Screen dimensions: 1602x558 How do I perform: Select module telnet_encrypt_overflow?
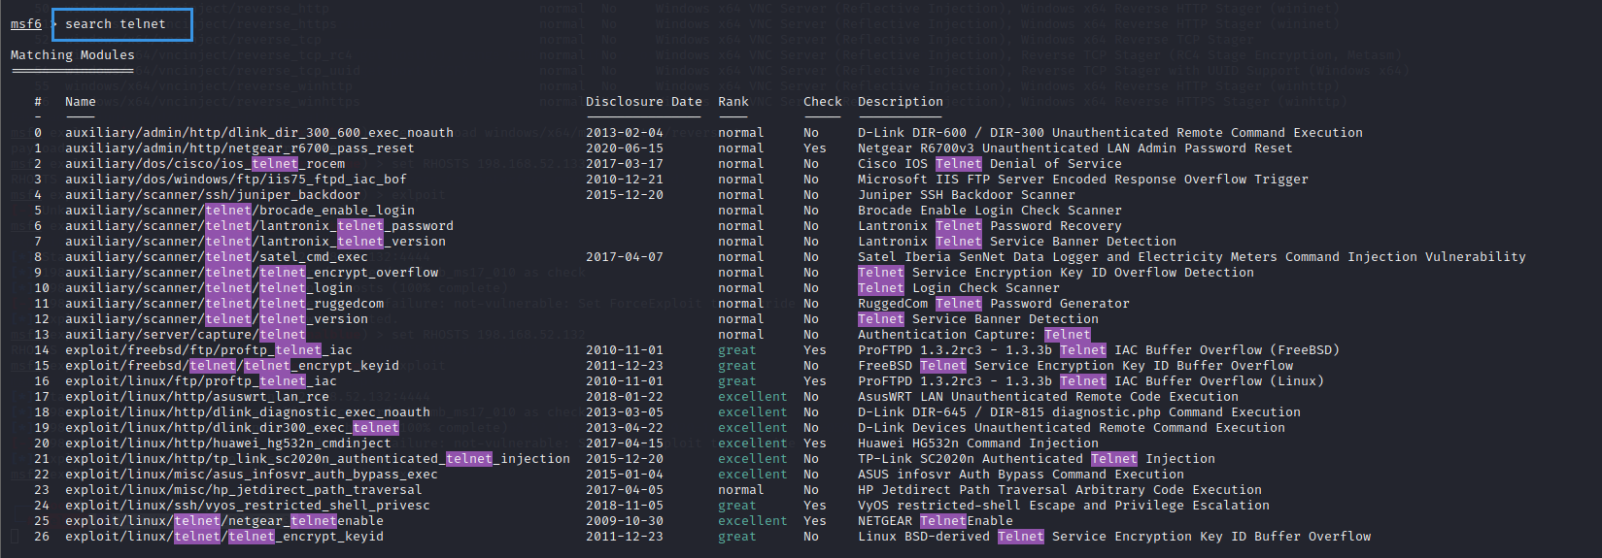252,273
